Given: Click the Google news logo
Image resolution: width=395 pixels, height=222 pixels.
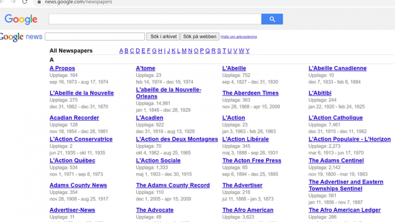Looking at the screenshot, I should click(x=21, y=37).
